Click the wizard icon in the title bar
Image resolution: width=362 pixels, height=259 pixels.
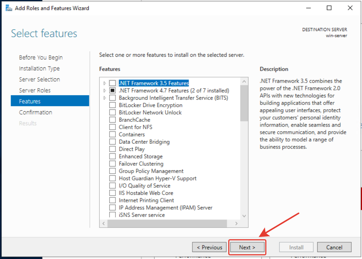click(9, 8)
